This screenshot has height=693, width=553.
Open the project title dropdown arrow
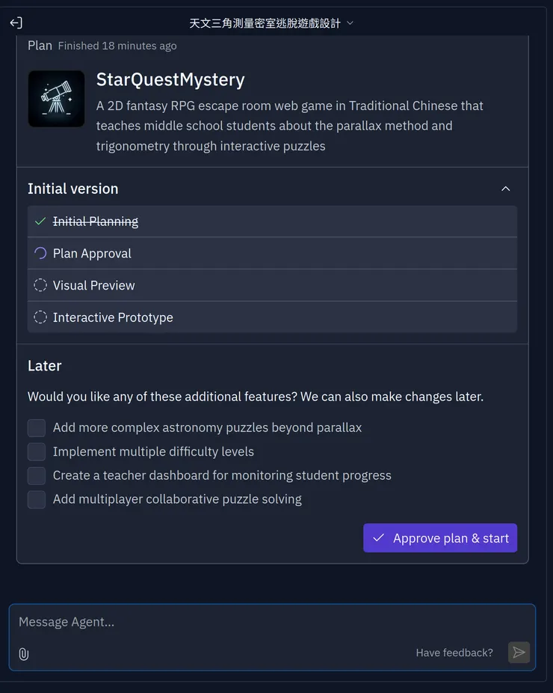click(x=350, y=23)
